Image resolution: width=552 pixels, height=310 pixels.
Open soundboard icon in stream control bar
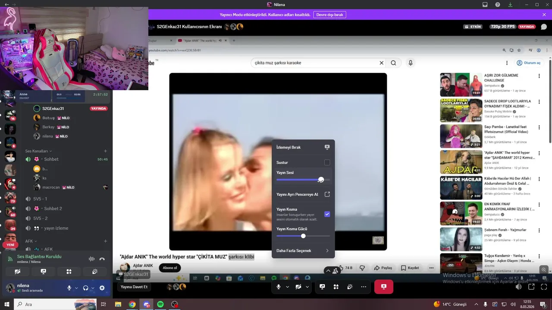click(x=350, y=287)
